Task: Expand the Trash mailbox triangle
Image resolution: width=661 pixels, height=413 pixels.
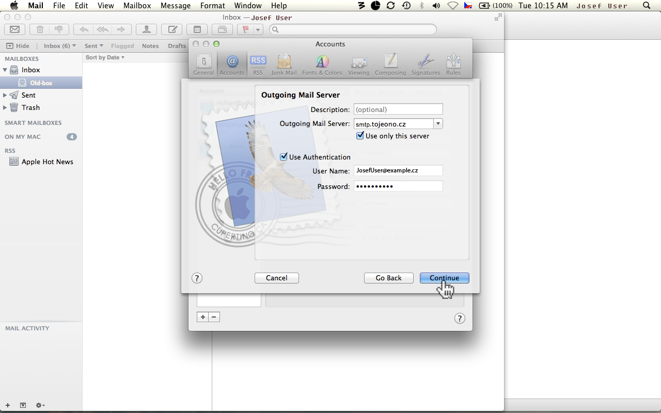Action: point(5,107)
